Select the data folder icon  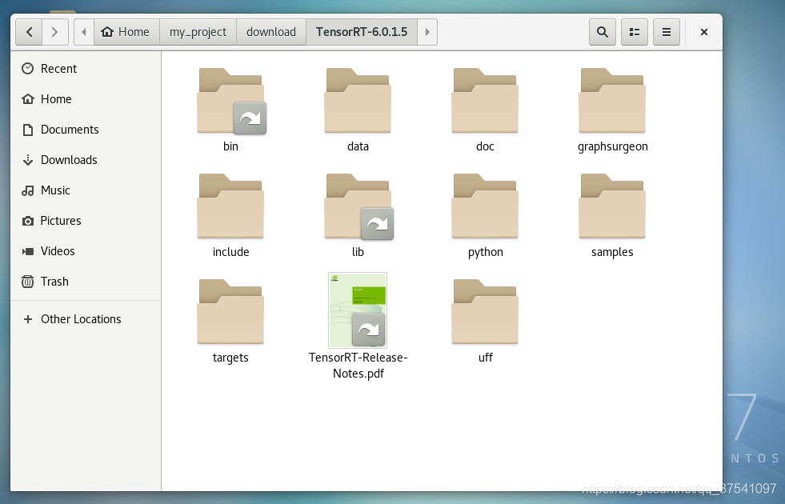358,101
